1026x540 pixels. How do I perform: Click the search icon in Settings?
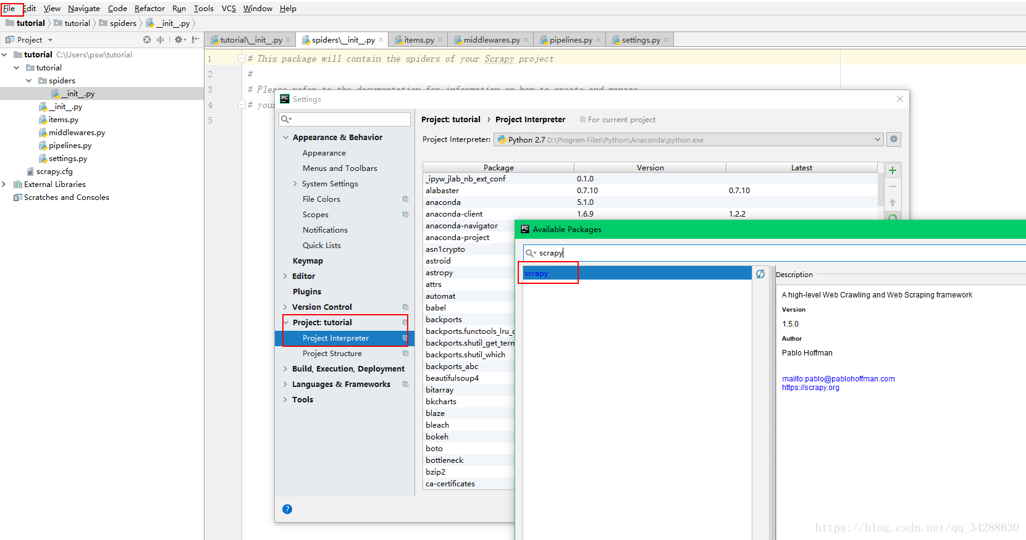click(286, 119)
